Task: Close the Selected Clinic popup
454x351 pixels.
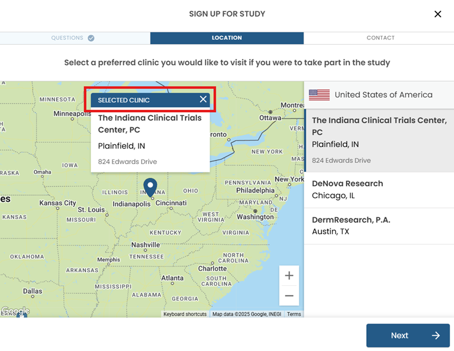Action: (x=203, y=99)
